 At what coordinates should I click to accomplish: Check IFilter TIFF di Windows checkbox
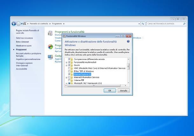coord(69,71)
